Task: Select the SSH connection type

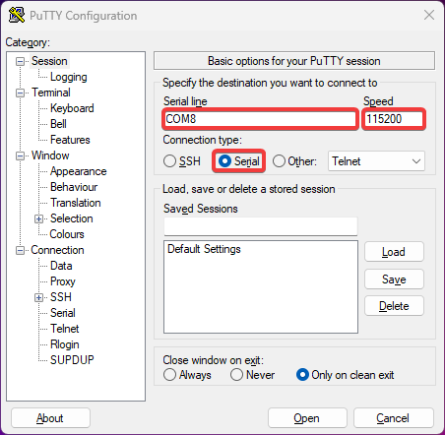Action: coord(182,161)
